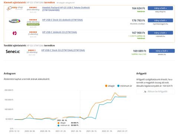Click the 169 089 Ft price
Image resolution: width=178 pixels, height=134 pixels.
click(139, 51)
